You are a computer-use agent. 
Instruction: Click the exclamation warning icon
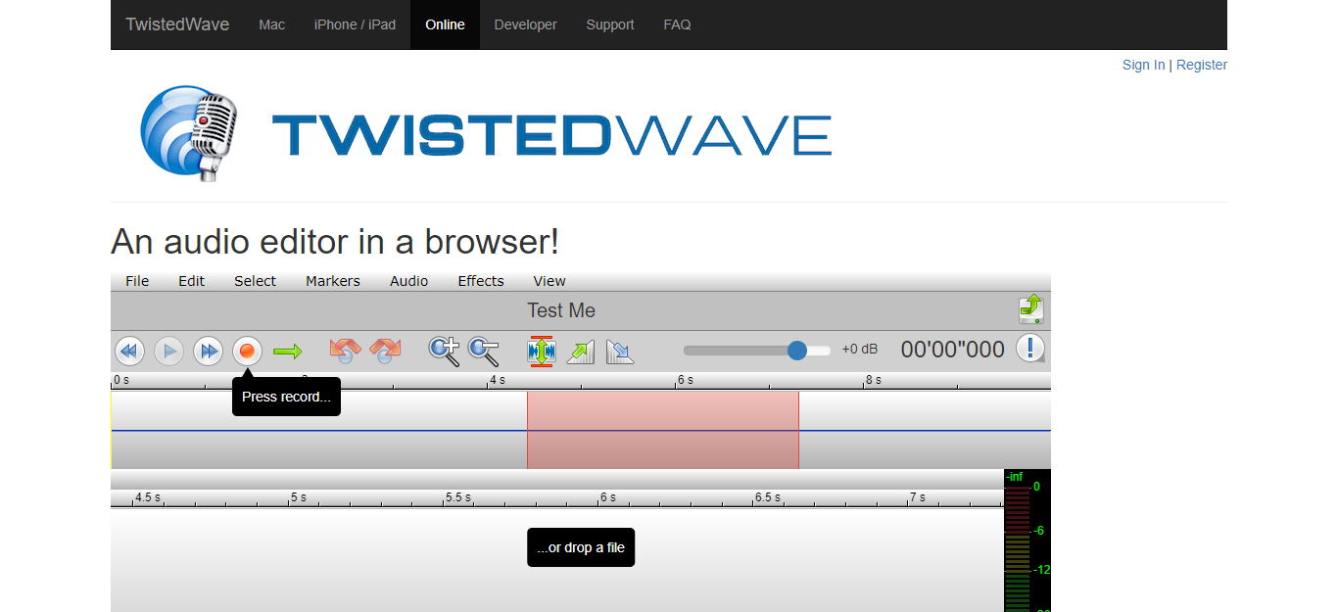(x=1029, y=349)
